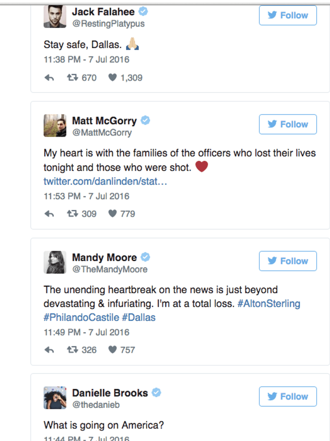330x441 pixels.
Task: Like Matt McGorry's tweet
Action: [112, 214]
